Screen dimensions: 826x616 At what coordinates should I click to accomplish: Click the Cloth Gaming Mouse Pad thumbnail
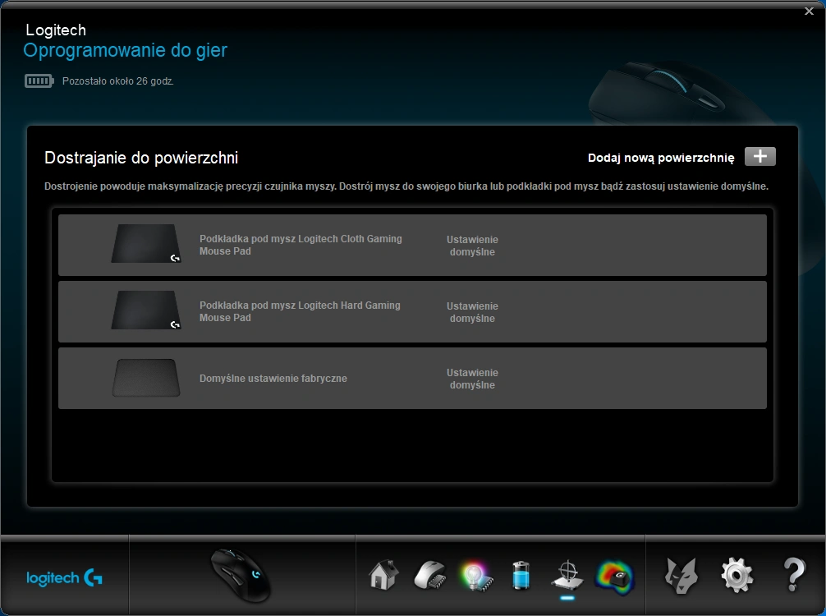tap(146, 243)
